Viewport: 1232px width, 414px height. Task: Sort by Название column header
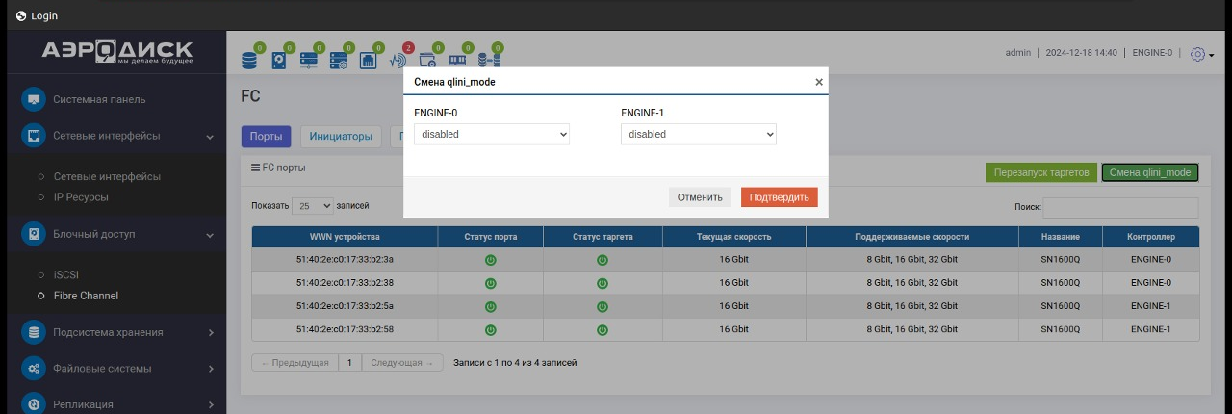tap(1061, 237)
